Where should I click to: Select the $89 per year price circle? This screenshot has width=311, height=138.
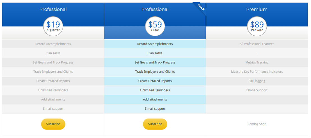257,26
